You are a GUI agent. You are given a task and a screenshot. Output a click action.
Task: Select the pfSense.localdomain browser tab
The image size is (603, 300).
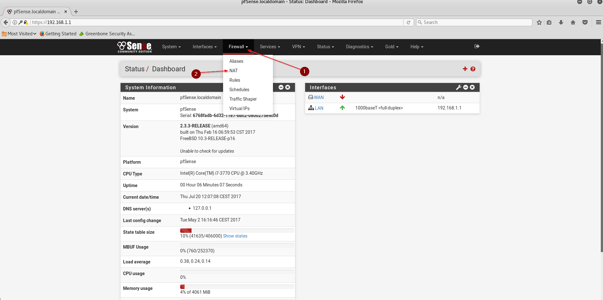(x=37, y=12)
